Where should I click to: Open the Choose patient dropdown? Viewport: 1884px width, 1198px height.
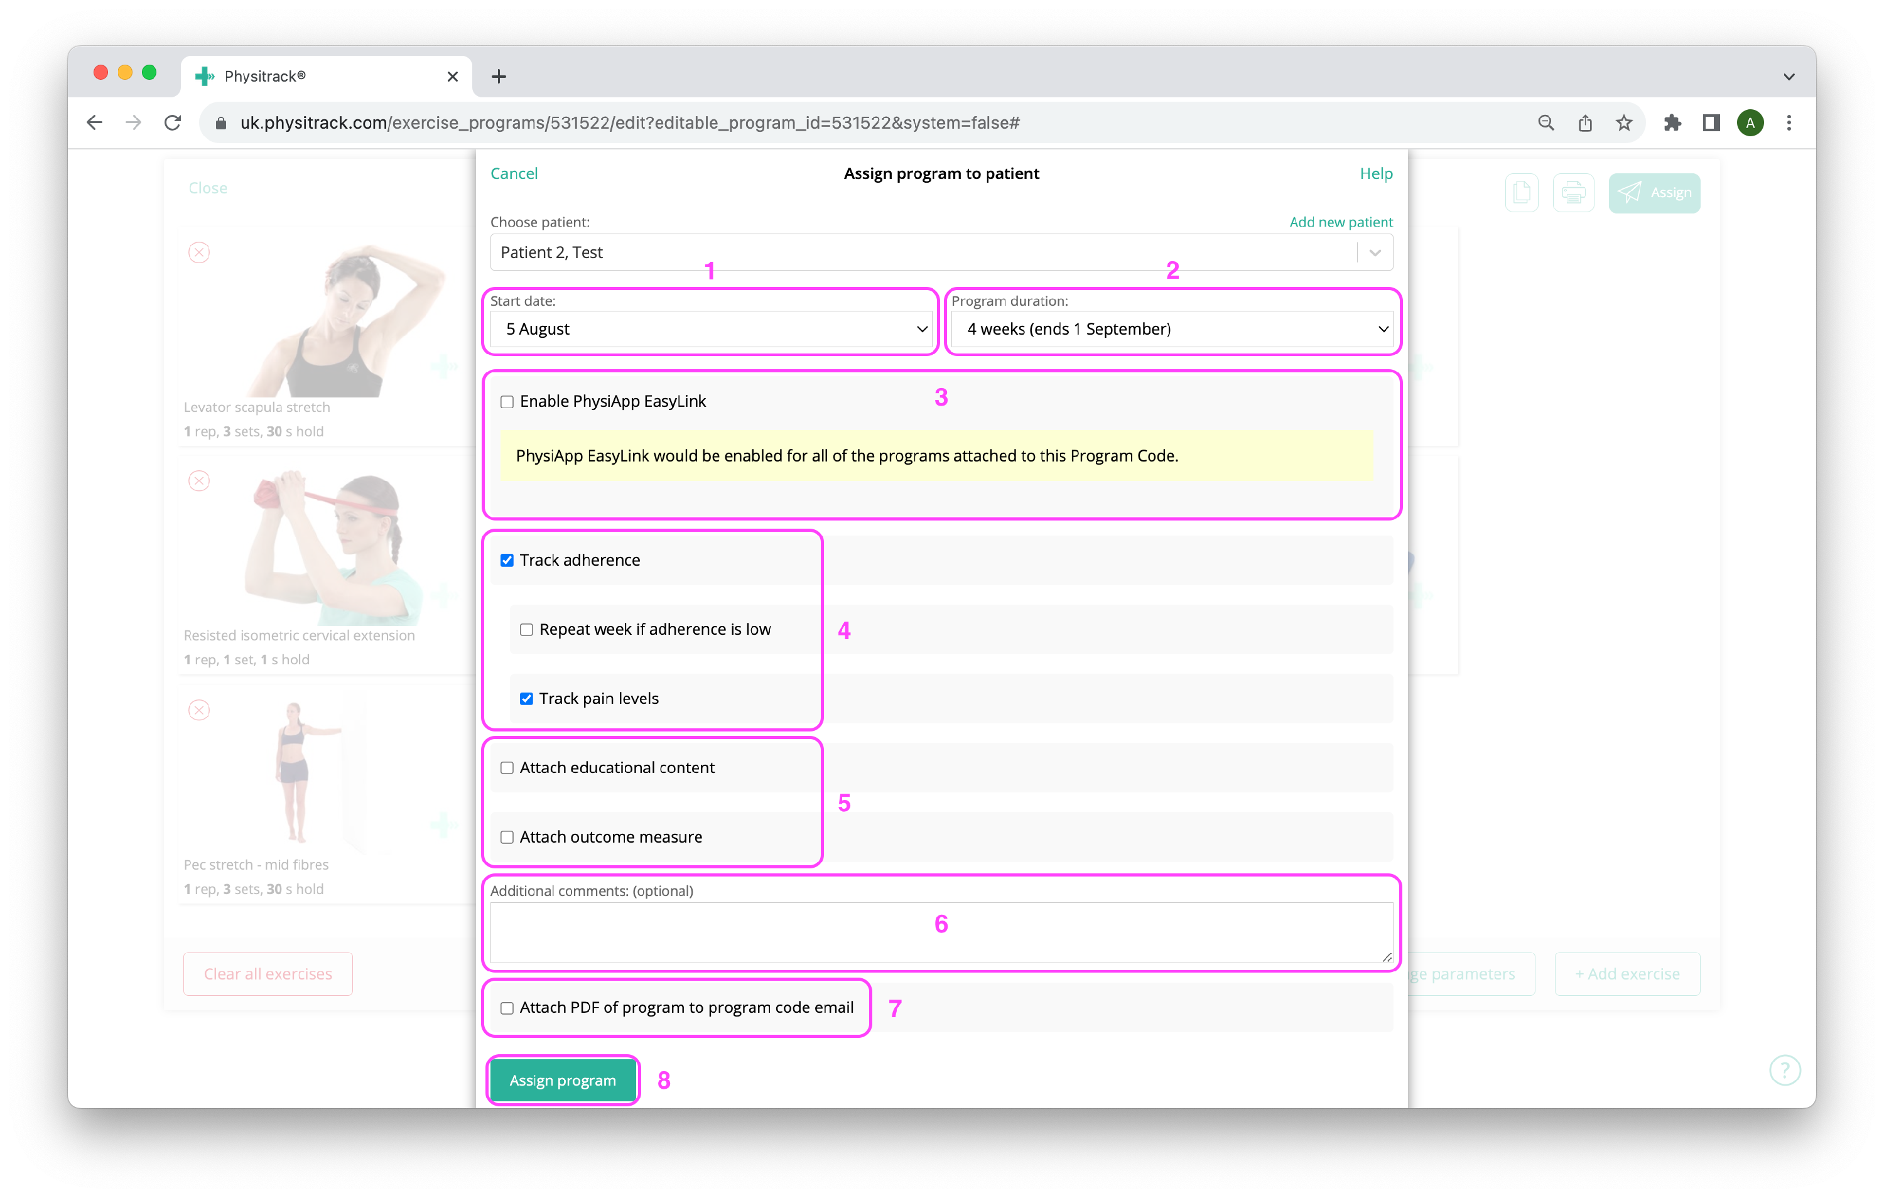(941, 252)
